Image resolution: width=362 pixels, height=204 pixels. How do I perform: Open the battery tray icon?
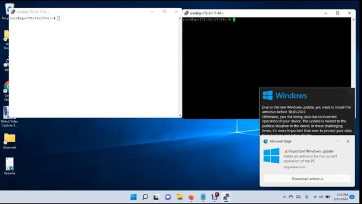327,197
